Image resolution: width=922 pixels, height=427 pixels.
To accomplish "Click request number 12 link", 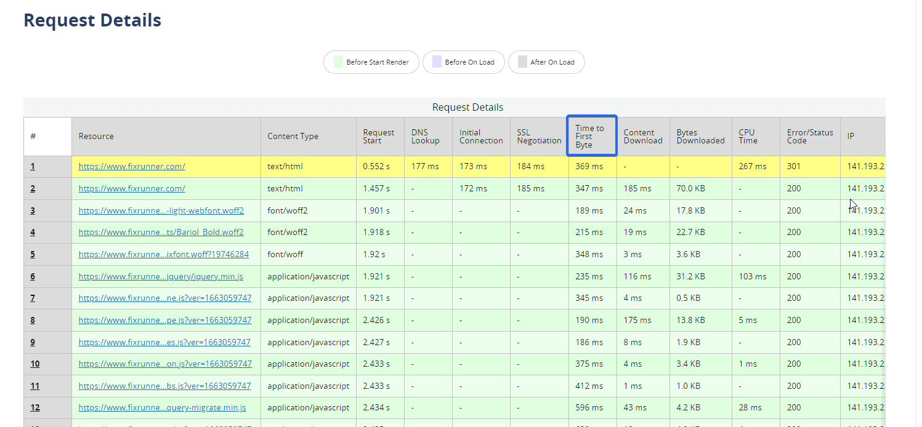I will tap(35, 407).
